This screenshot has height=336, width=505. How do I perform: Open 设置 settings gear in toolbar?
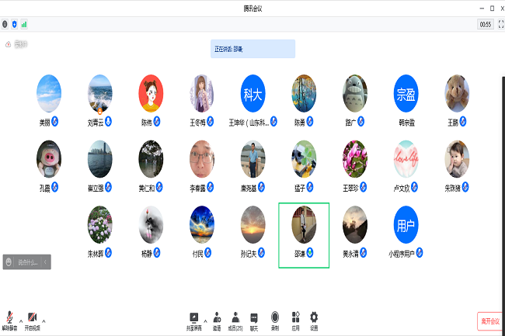point(315,319)
